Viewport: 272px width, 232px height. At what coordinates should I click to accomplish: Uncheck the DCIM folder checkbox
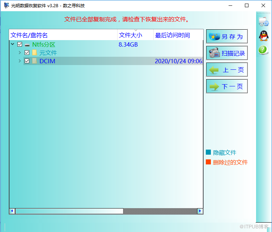tap(27, 61)
